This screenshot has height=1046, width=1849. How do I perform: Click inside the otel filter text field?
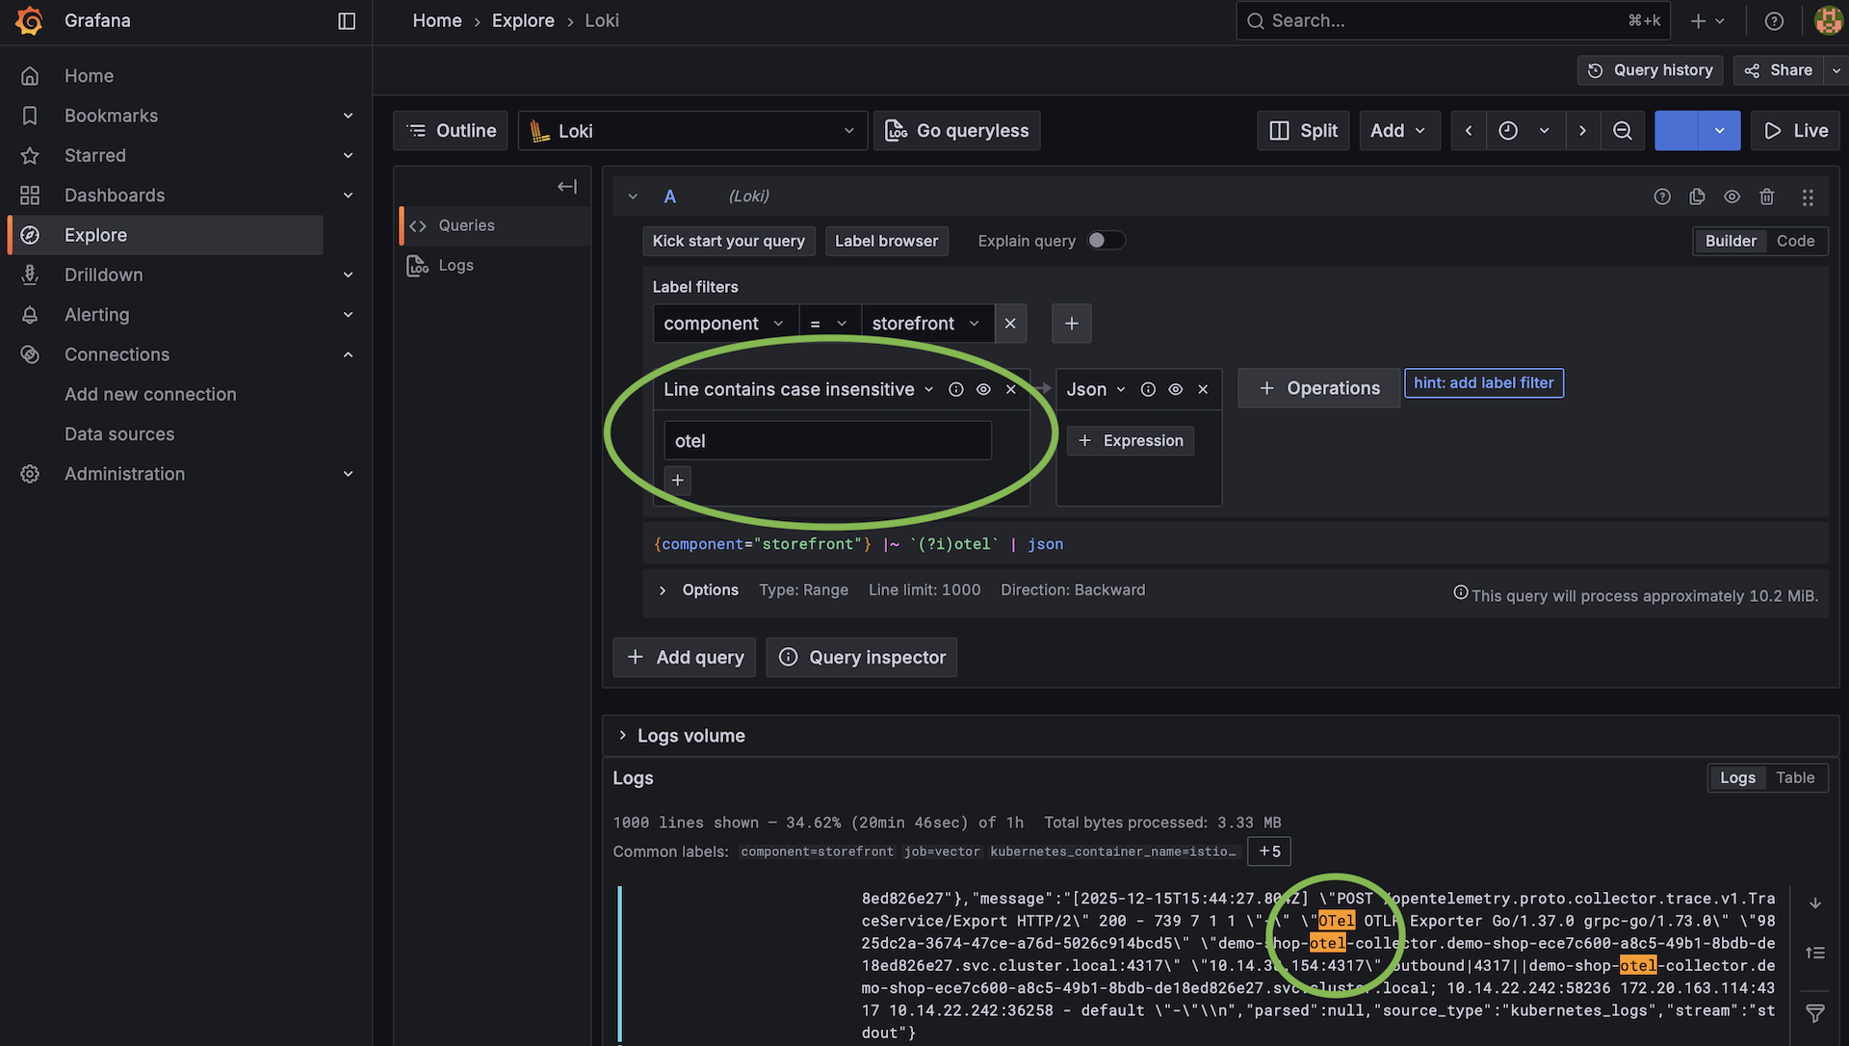(x=826, y=440)
